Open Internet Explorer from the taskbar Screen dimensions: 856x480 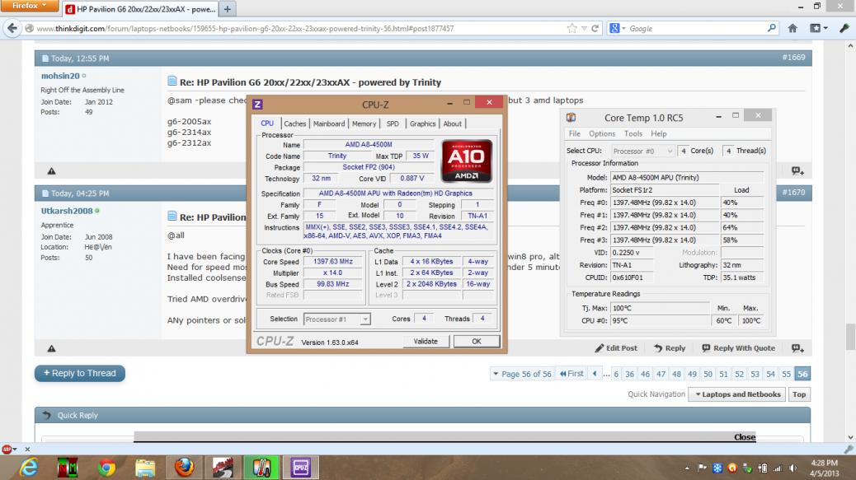pyautogui.click(x=27, y=468)
